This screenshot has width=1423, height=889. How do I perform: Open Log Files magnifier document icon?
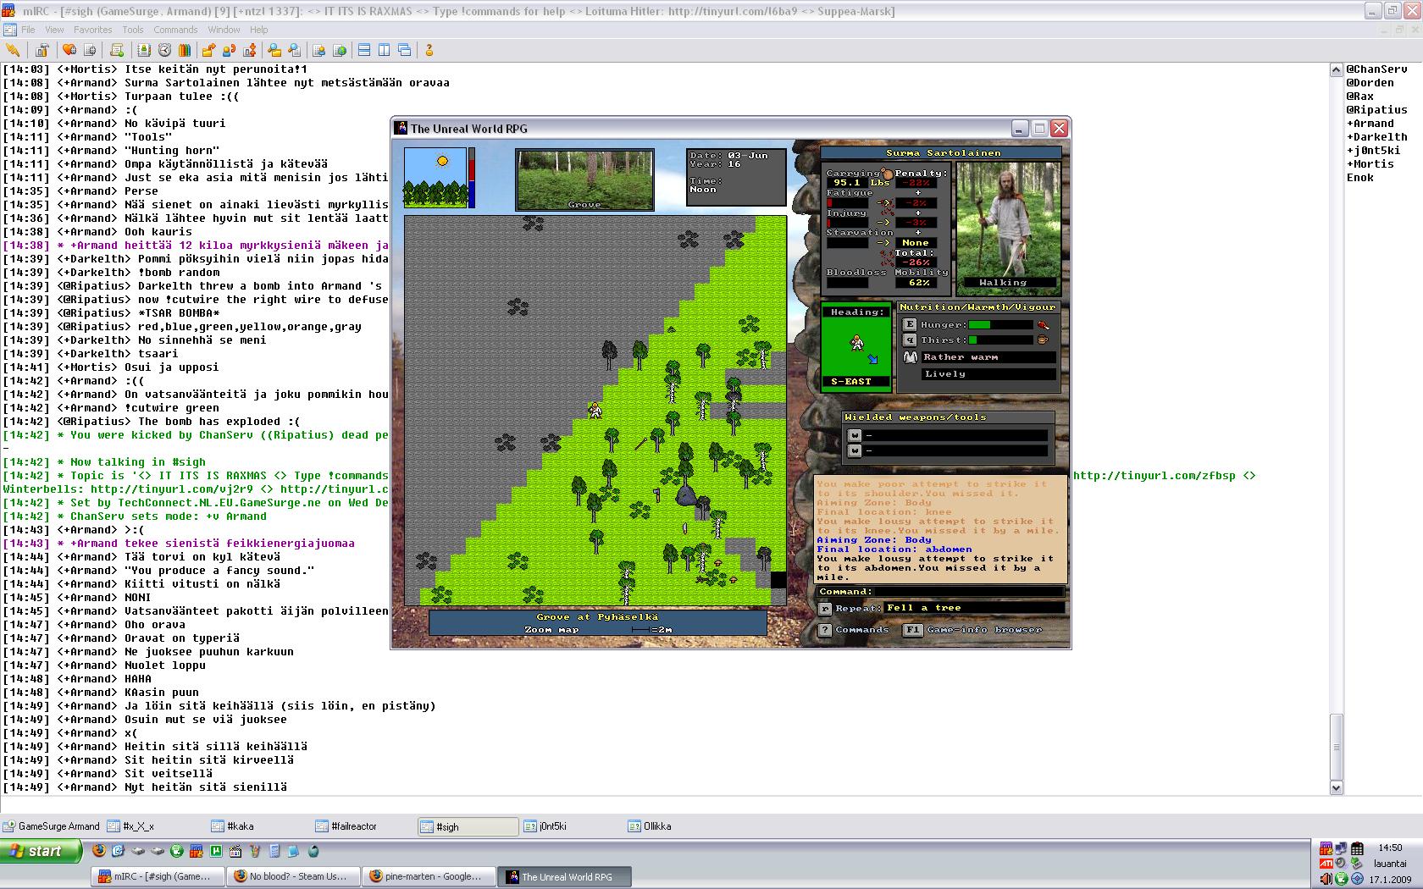(294, 50)
